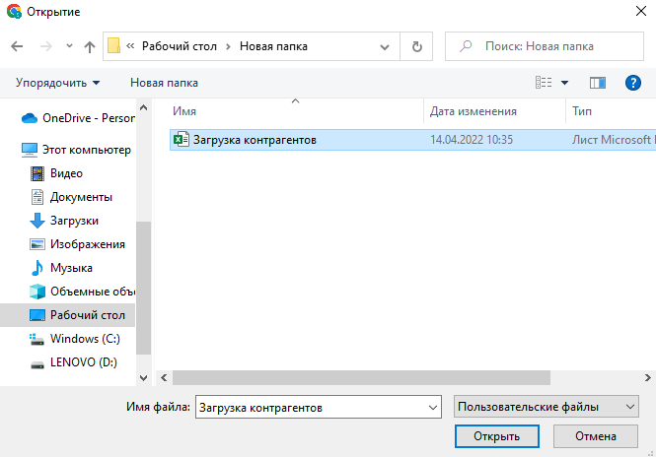Open the file type filter Пользовательские файлы

click(546, 406)
